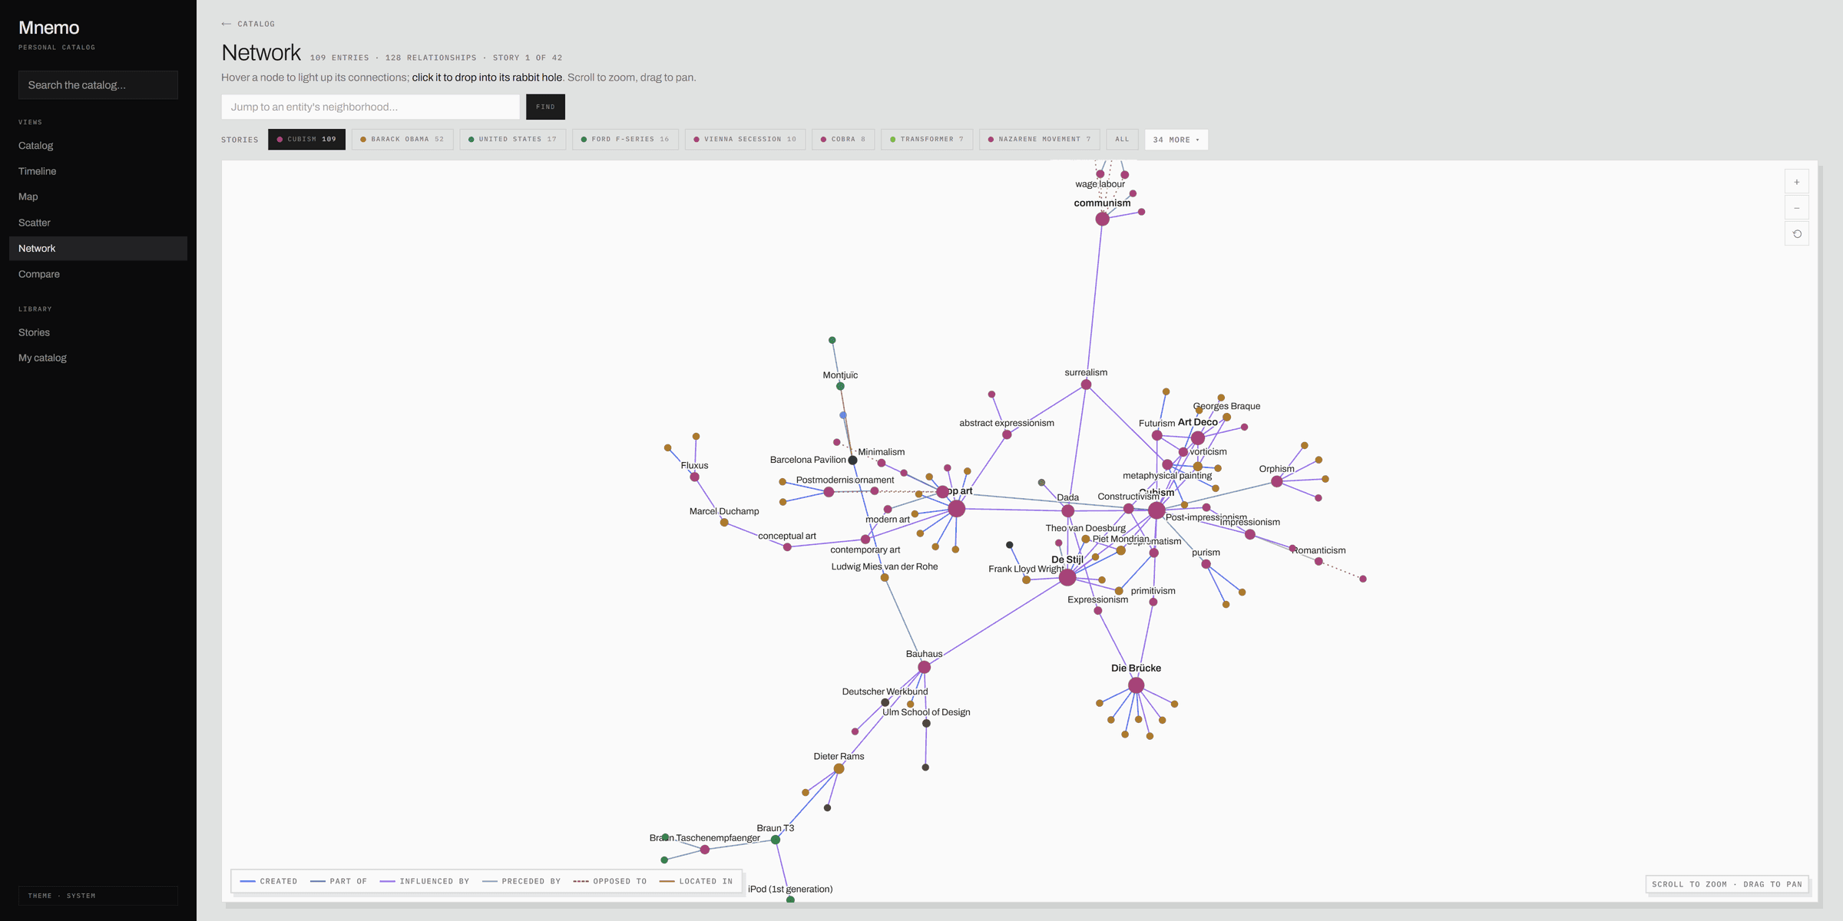Filter by Barack Obama story chip
The height and width of the screenshot is (921, 1843).
[402, 140]
